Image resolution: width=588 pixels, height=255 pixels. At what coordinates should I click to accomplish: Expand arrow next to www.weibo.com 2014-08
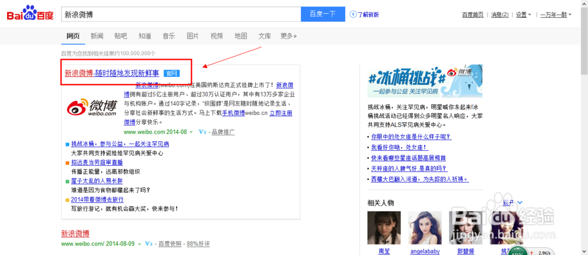(191, 132)
